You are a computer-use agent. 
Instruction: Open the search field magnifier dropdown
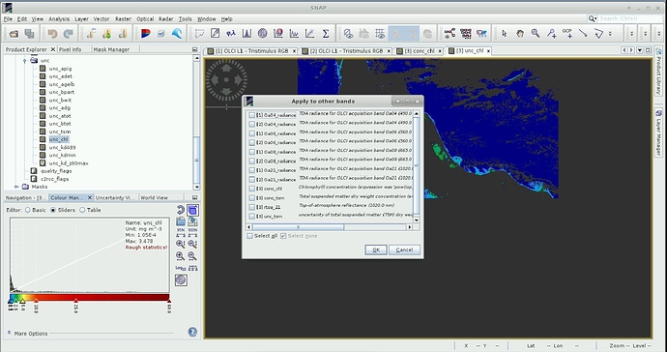[x=593, y=18]
